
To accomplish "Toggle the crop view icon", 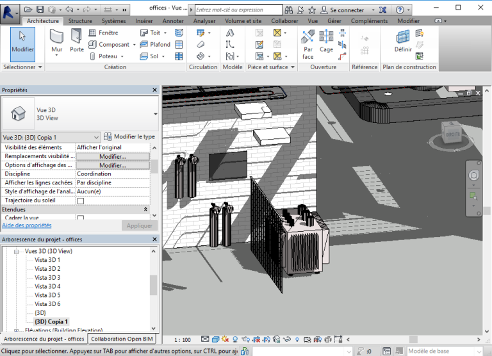I will tap(256, 339).
